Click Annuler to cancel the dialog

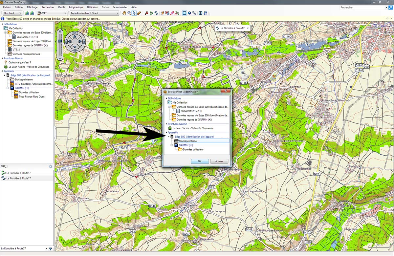coord(219,161)
